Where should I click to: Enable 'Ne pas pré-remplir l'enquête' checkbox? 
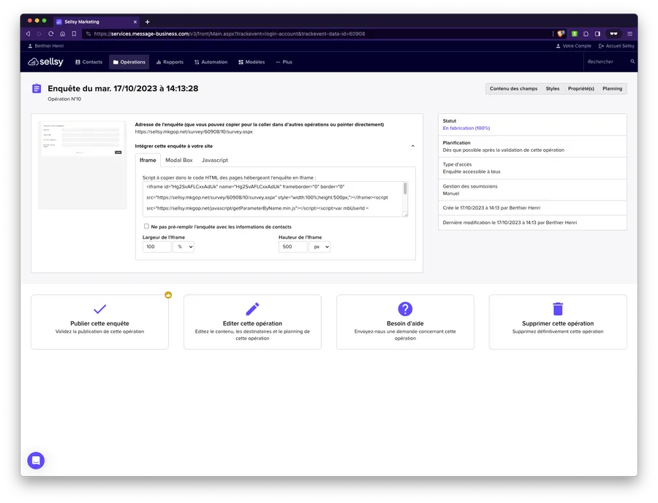click(x=146, y=226)
